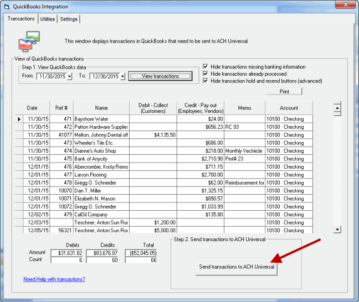Click the Print button

click(284, 91)
